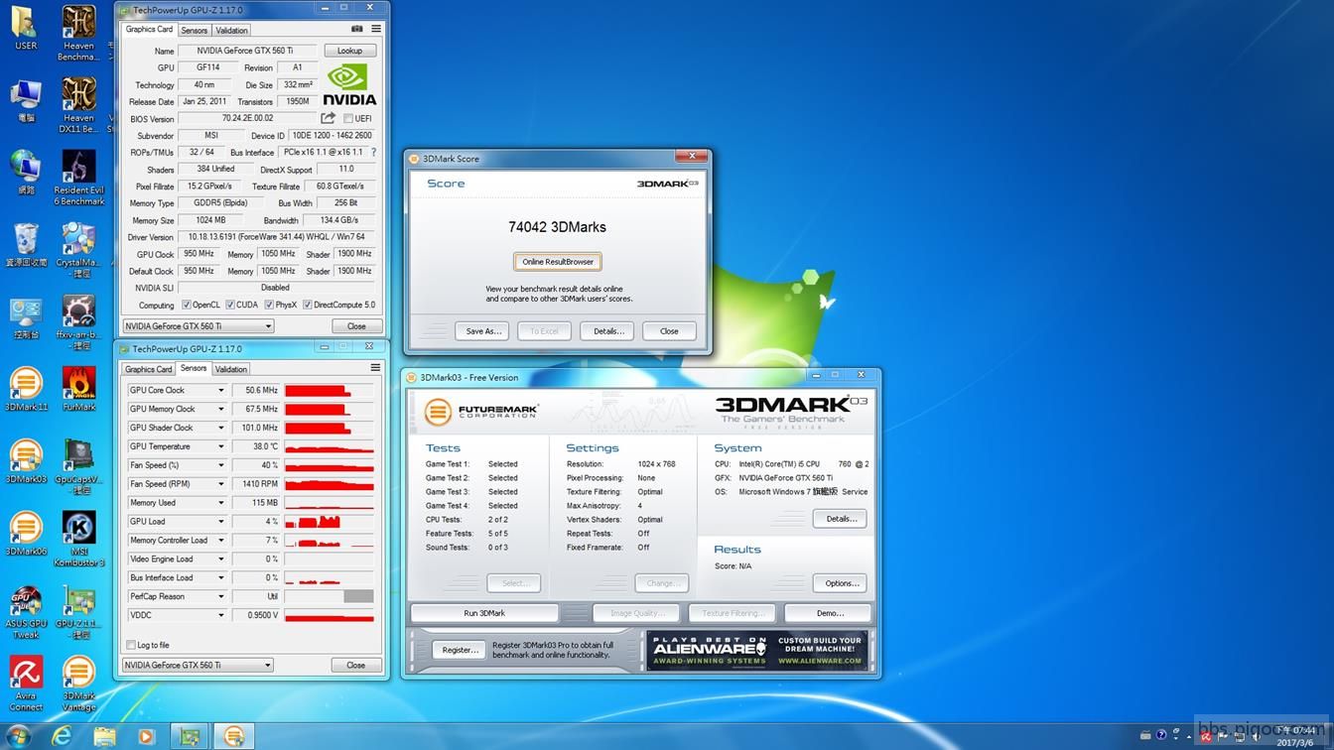Open the GpuCapsViewer desktop shortcut
Viewport: 1334px width, 750px height.
pos(78,466)
